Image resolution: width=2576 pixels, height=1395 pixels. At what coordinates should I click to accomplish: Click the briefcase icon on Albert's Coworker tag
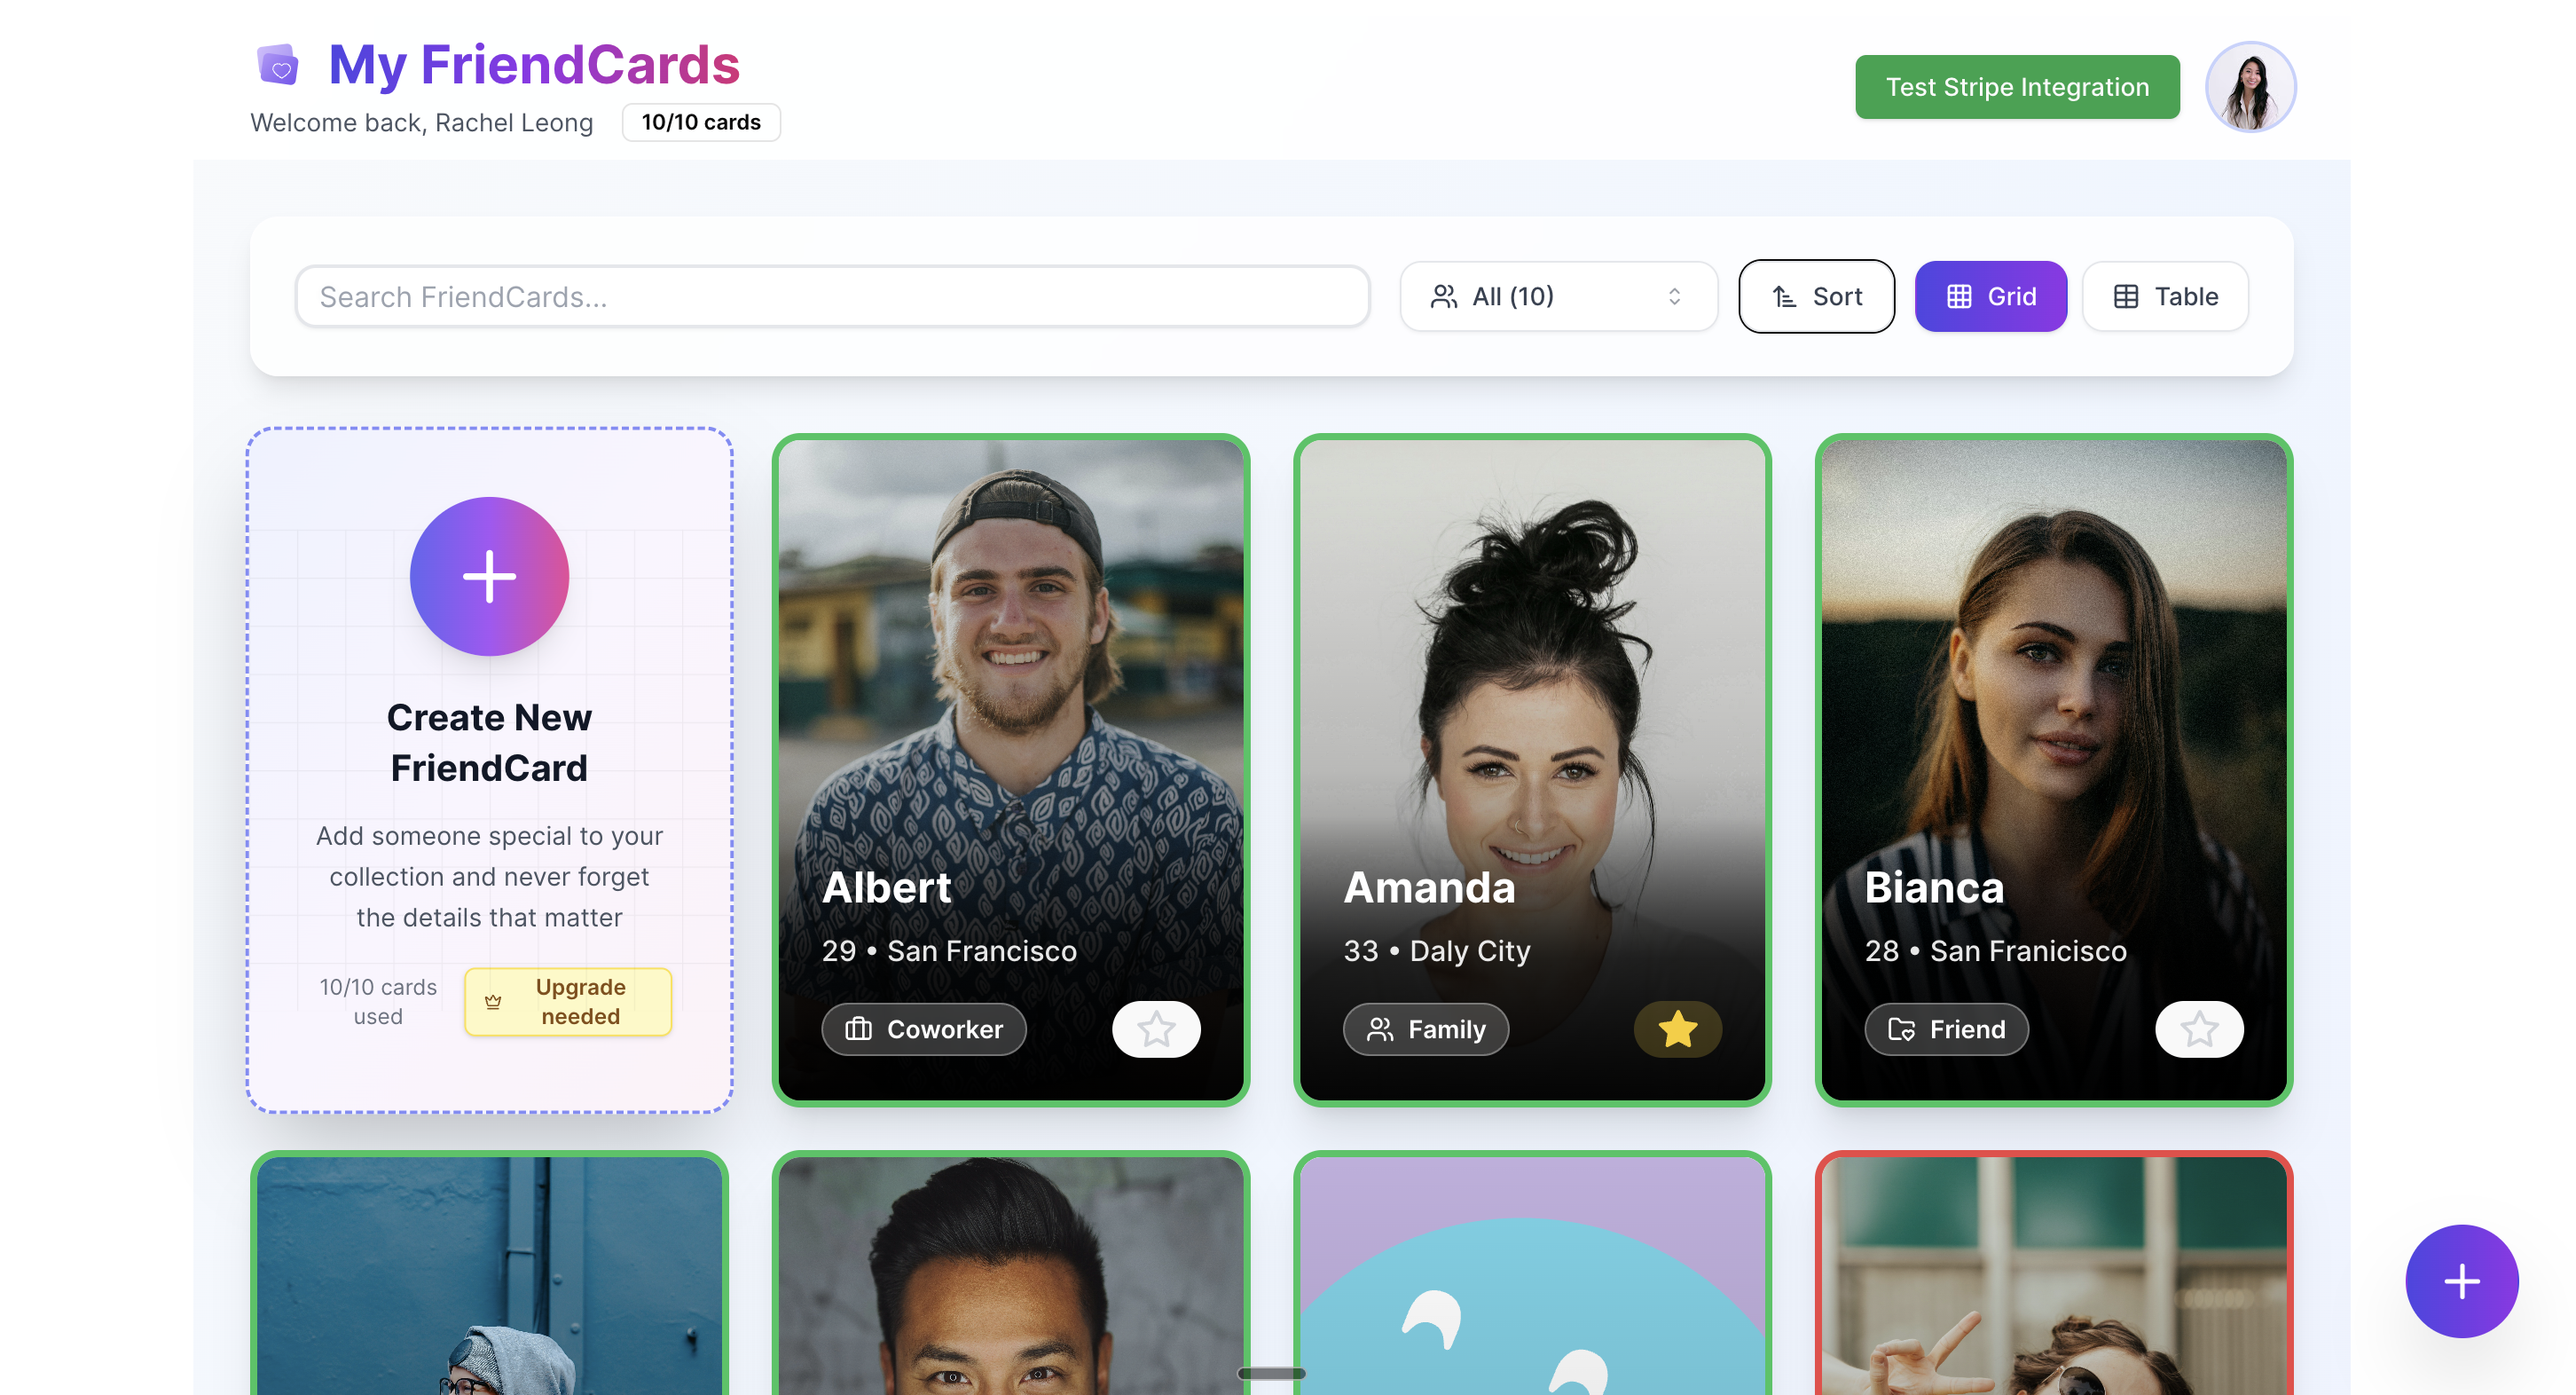[x=859, y=1029]
